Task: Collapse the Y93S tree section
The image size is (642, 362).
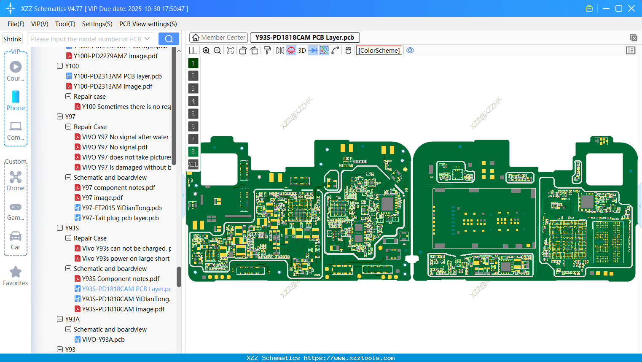Action: tap(59, 228)
